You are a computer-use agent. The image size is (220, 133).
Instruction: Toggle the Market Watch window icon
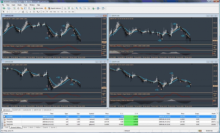pos(14,8)
